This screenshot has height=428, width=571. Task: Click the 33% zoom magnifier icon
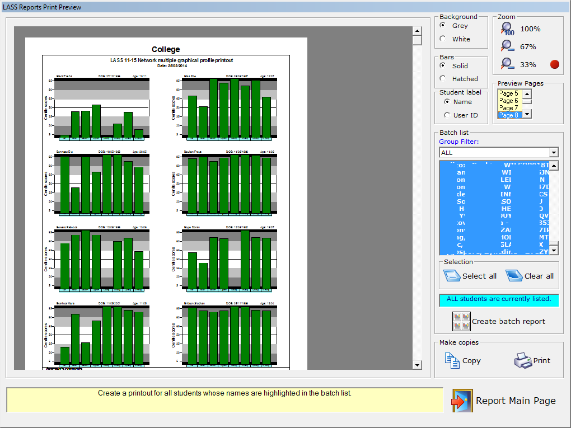[507, 64]
